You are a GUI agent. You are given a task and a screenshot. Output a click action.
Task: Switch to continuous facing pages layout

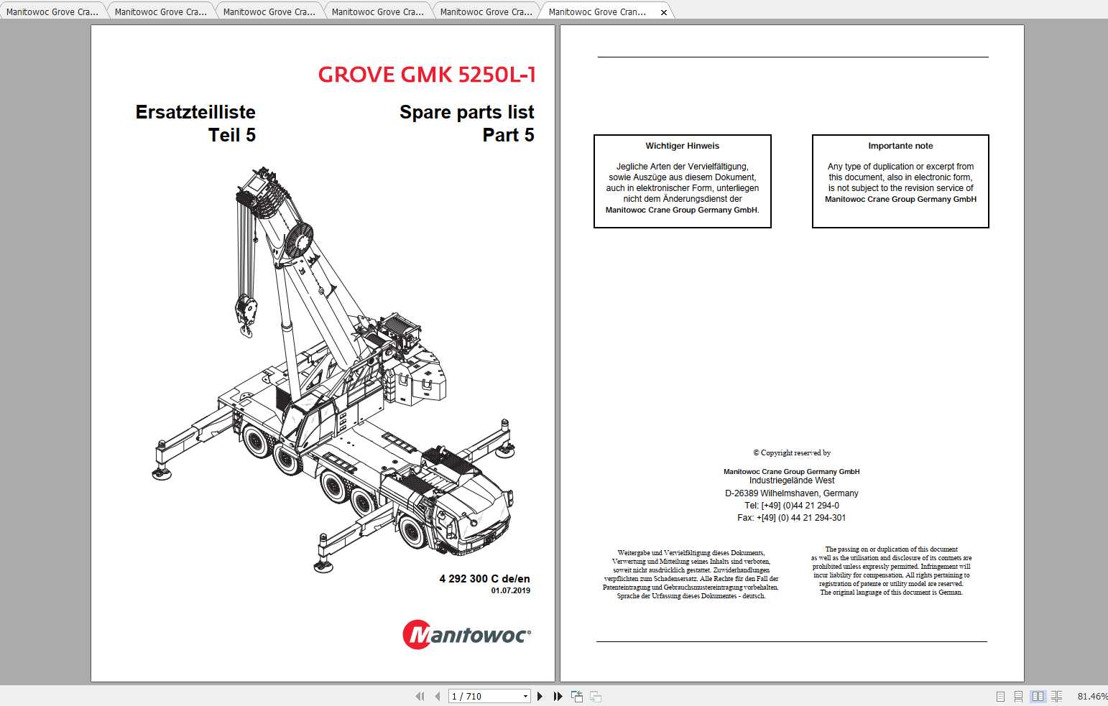point(1056,696)
